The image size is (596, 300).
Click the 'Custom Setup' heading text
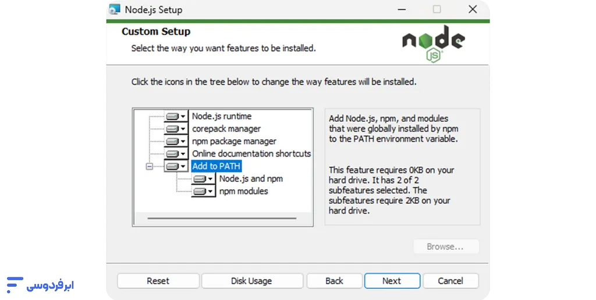(x=156, y=31)
